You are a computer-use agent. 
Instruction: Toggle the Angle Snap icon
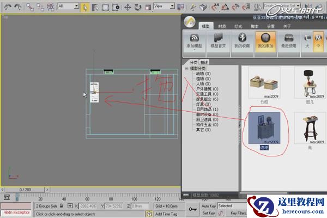click(225, 8)
